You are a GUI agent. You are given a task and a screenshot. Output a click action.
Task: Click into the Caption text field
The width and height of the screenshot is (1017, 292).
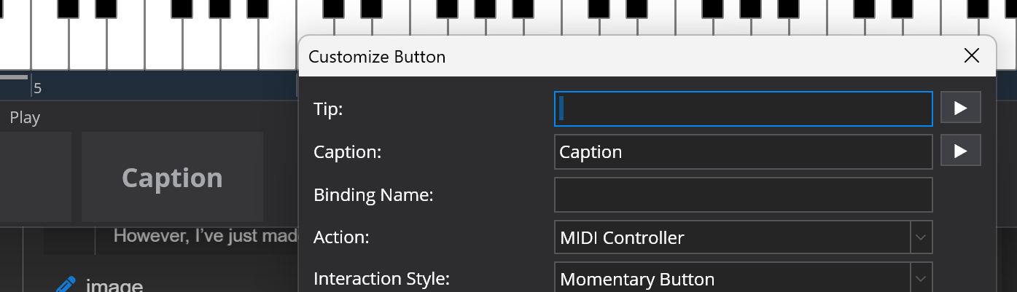[743, 151]
